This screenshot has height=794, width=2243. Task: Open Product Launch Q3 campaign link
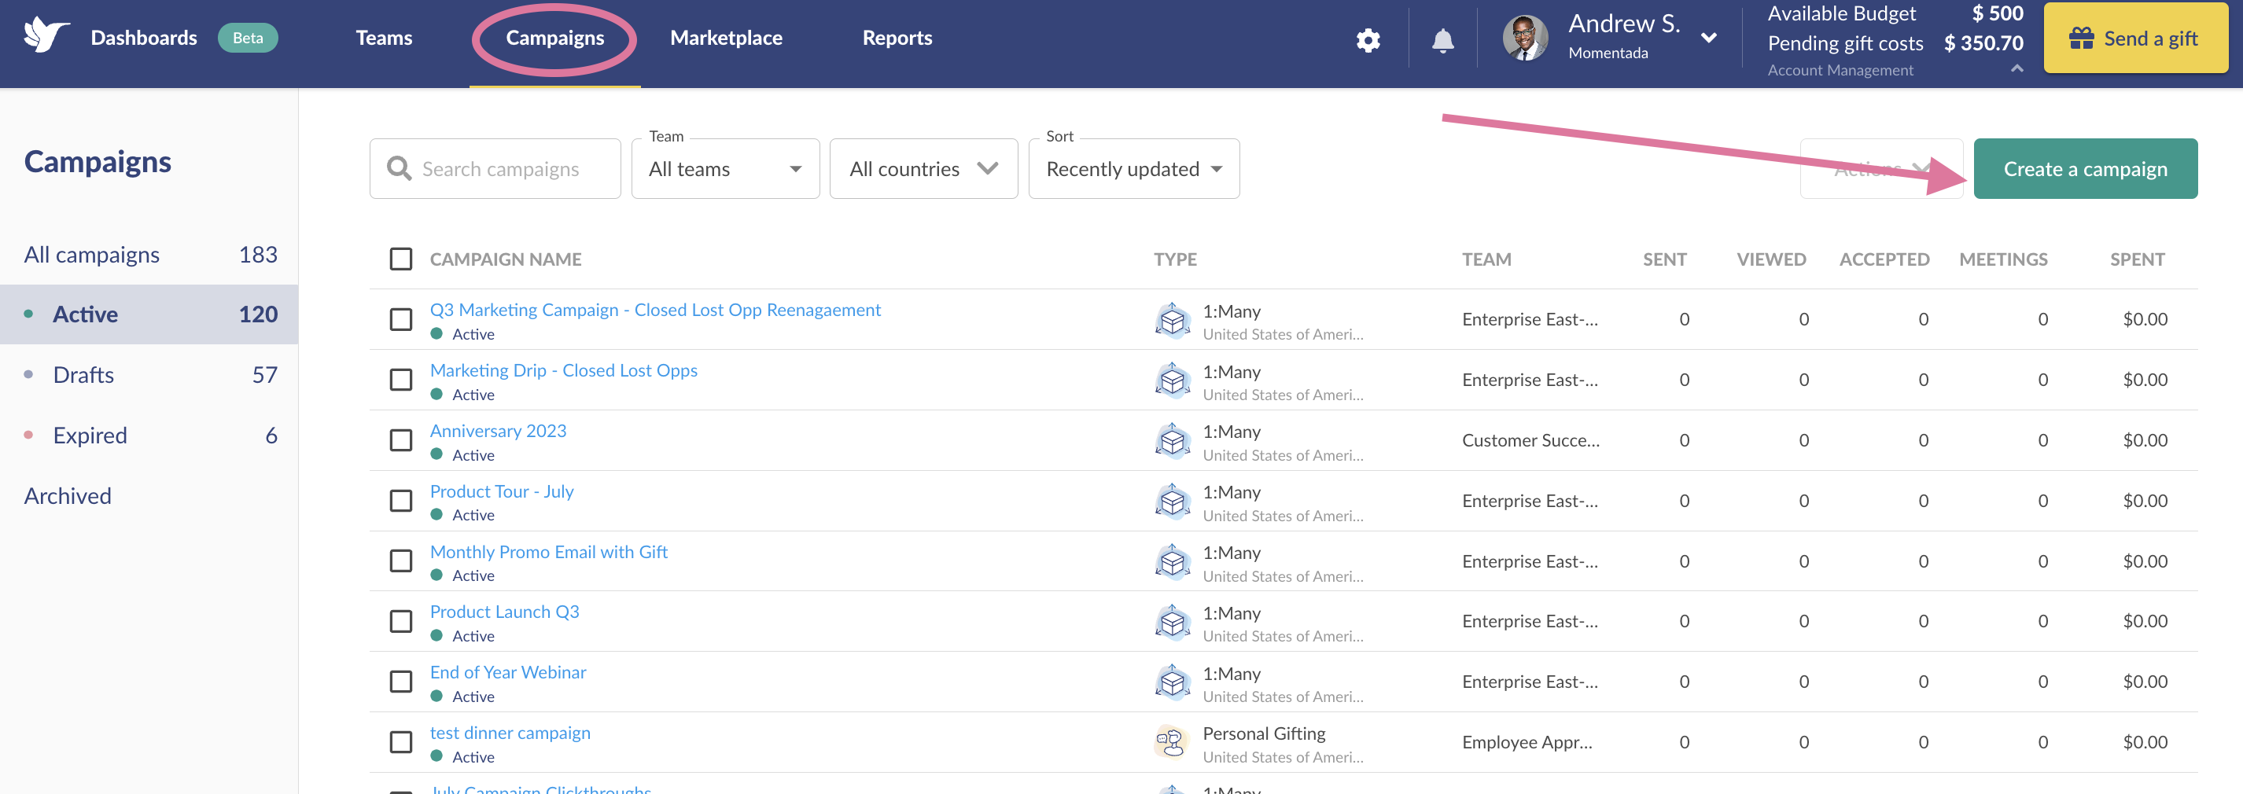[x=504, y=611]
